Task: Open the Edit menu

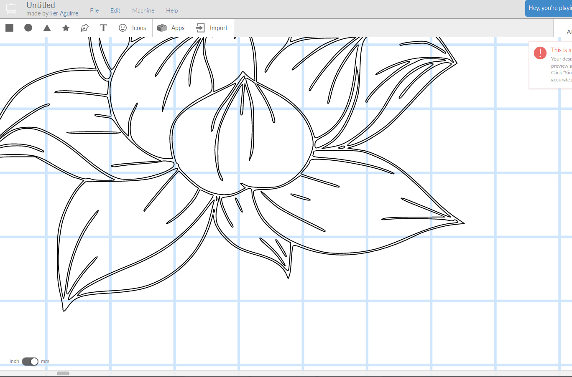Action: tap(115, 10)
